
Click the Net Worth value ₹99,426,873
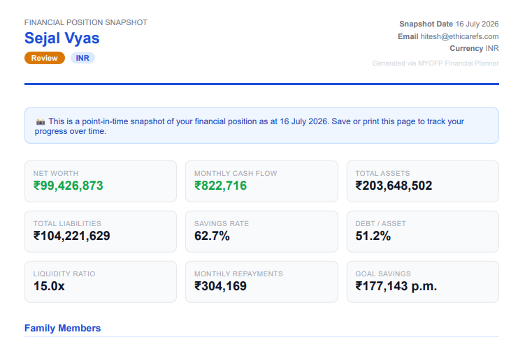[x=68, y=186]
